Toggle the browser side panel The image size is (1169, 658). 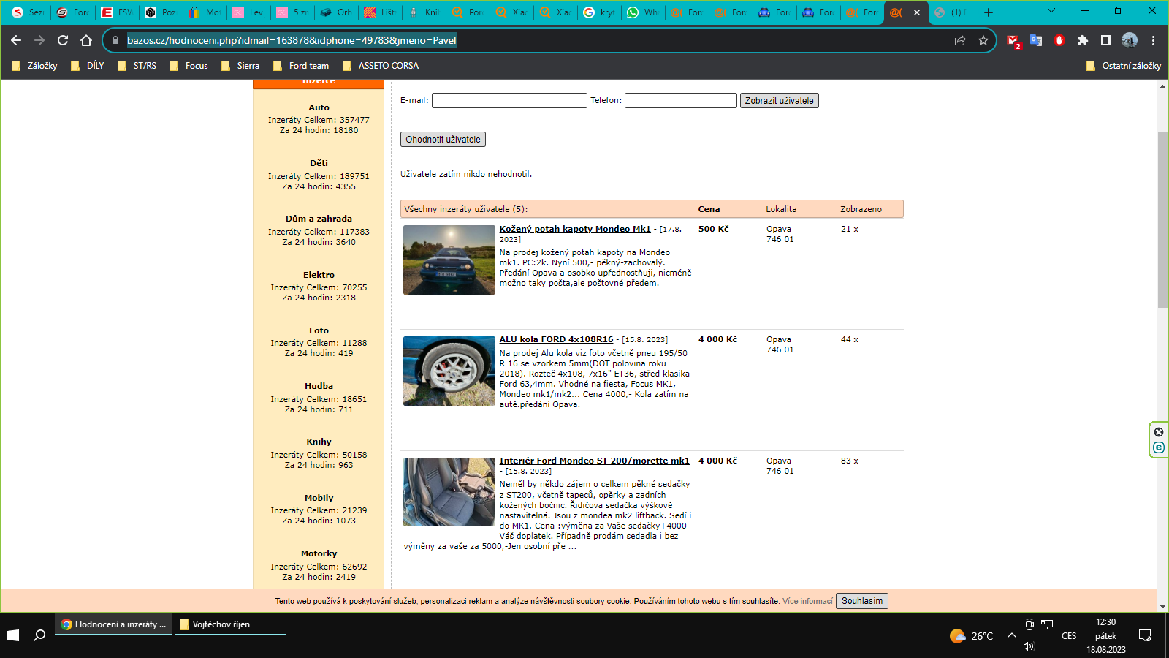[x=1106, y=40]
